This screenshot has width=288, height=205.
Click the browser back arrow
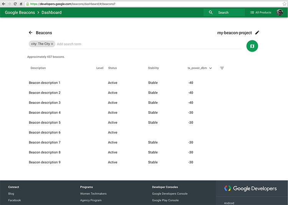pos(4,4)
